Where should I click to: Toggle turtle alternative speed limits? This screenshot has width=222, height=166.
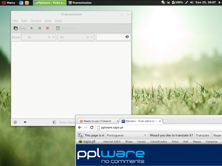click(25, 122)
